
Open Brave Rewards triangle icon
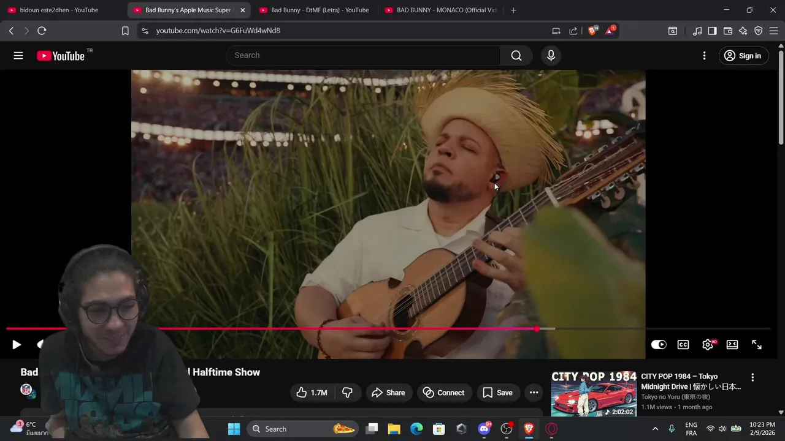pos(610,31)
